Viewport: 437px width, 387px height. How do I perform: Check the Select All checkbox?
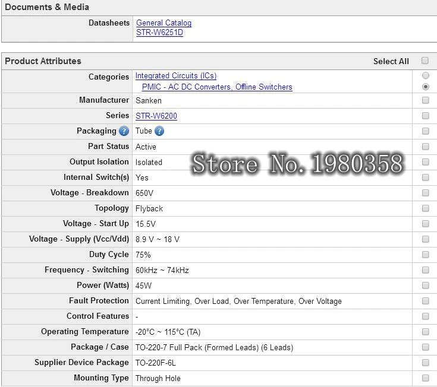pos(425,61)
